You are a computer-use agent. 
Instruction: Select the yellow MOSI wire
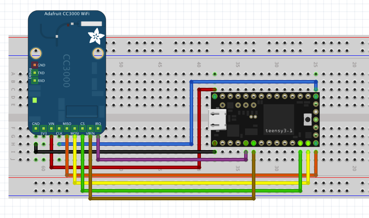(x=191, y=183)
